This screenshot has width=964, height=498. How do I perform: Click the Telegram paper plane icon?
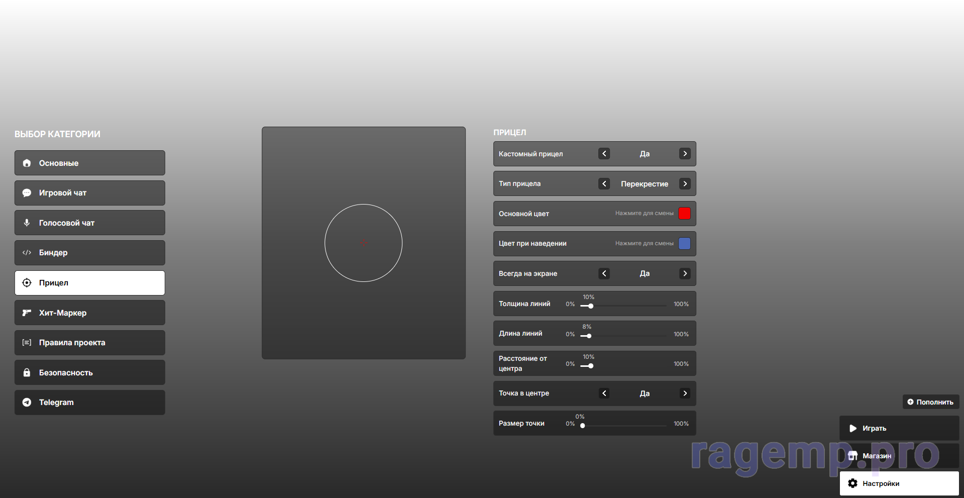(27, 403)
